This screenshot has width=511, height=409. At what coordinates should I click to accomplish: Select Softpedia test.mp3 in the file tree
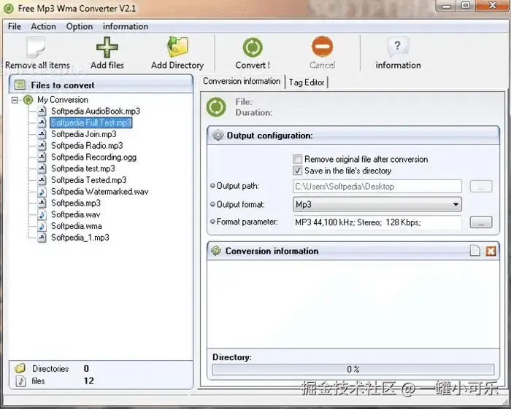(x=82, y=168)
